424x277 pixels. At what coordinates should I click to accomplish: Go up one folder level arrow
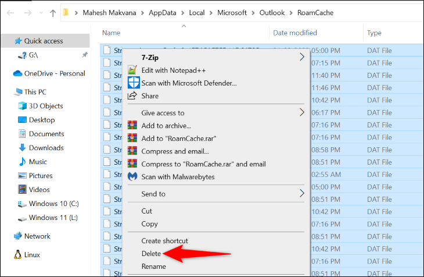click(x=53, y=13)
